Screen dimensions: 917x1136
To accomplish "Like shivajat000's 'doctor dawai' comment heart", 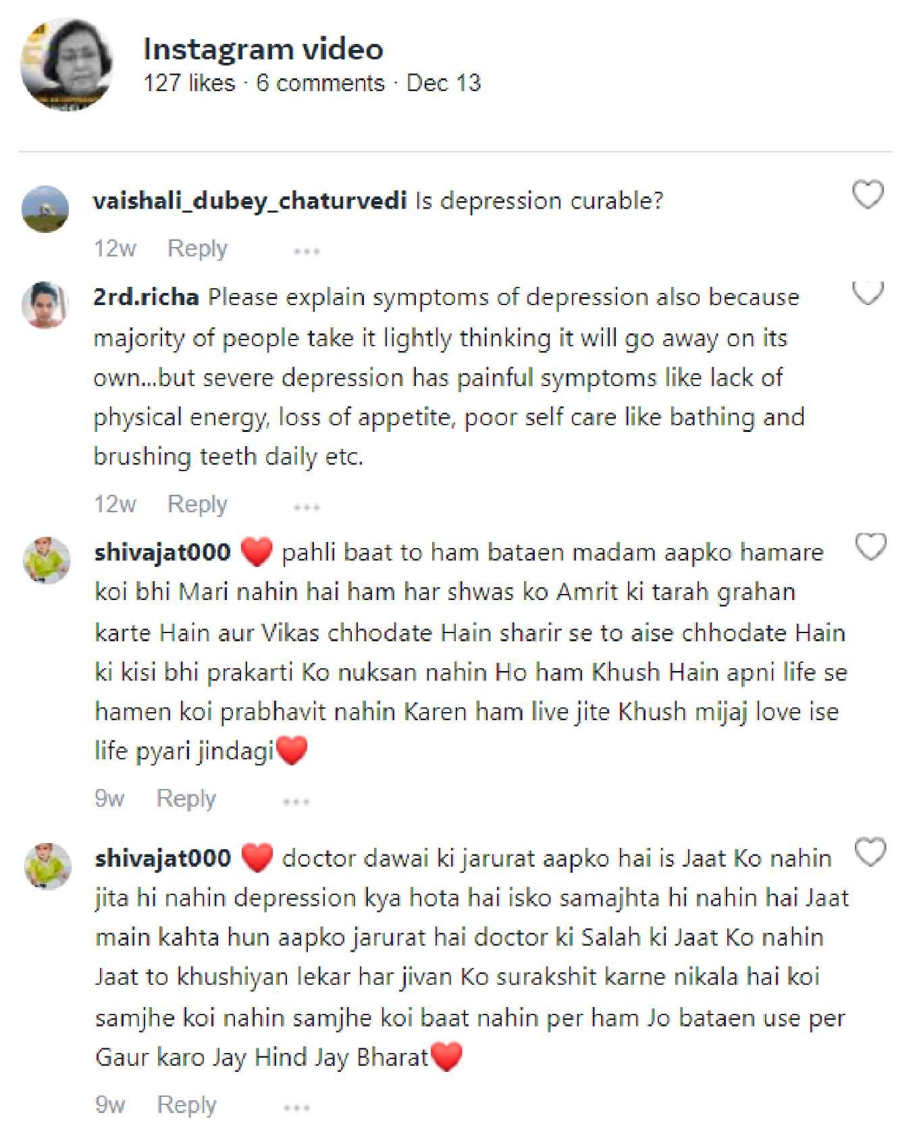I will [870, 852].
